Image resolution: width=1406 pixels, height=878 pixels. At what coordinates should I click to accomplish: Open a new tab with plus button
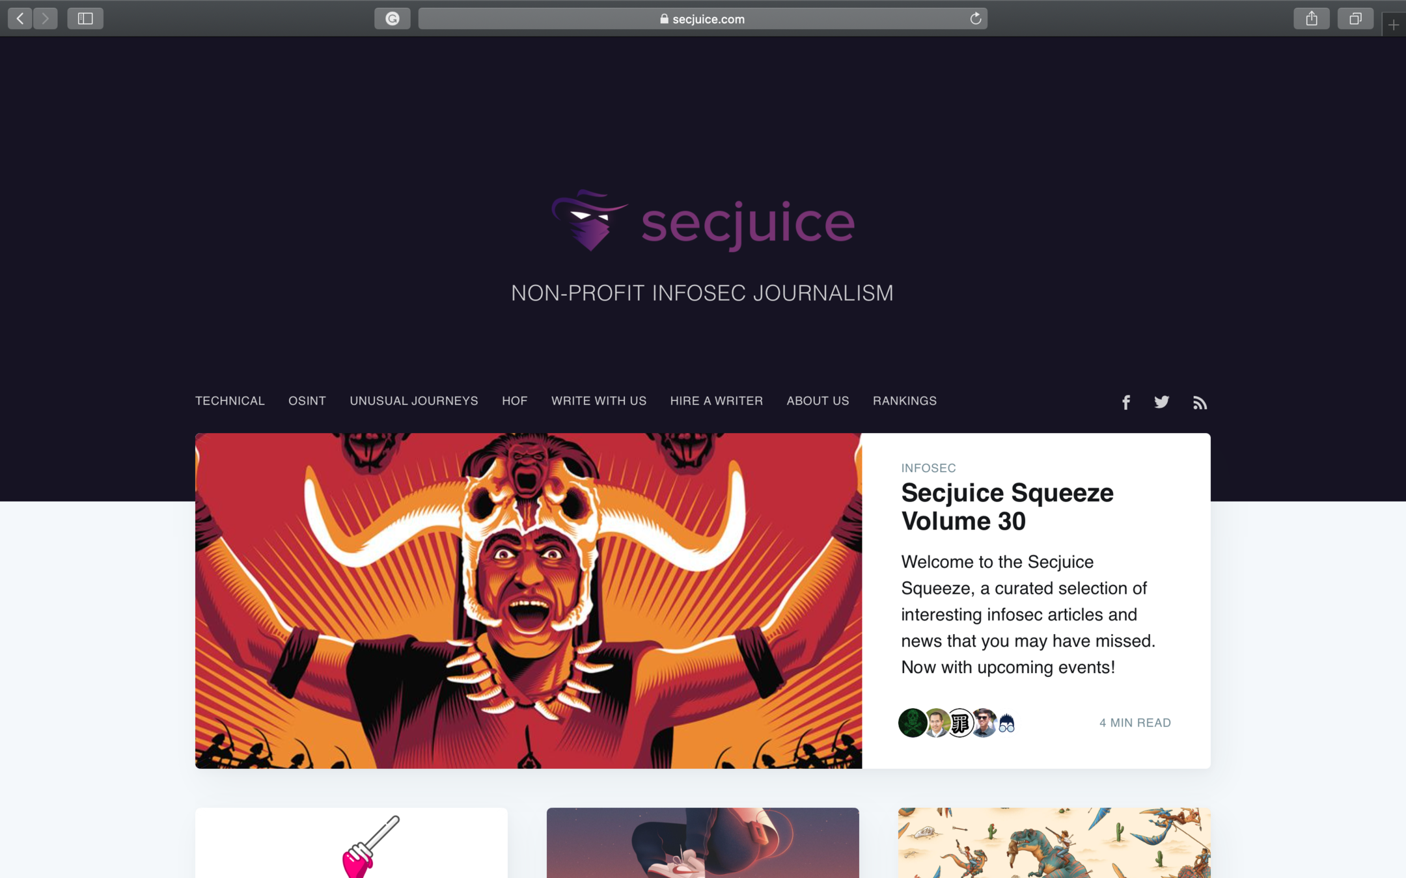(x=1393, y=25)
